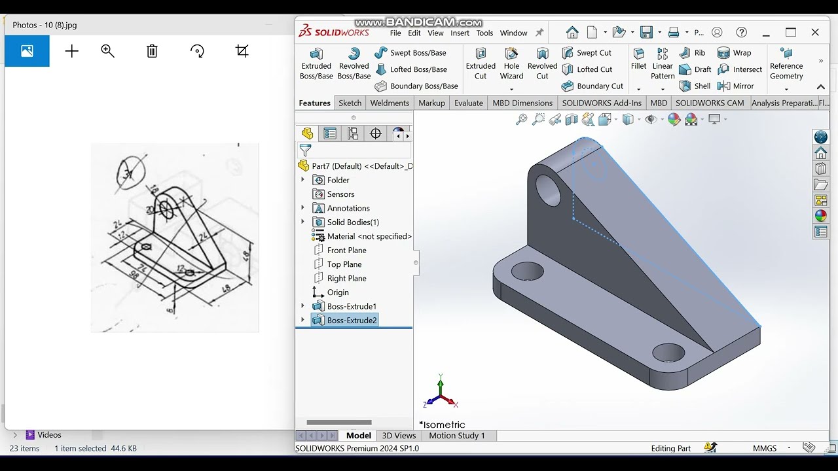
Task: Click crop icon in Photos window
Action: [x=242, y=51]
